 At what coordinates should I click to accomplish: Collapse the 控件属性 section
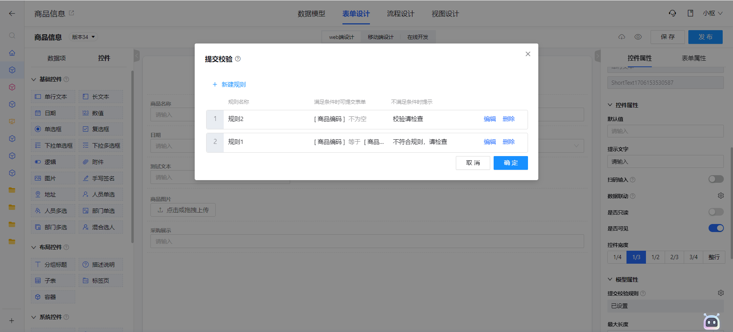tap(610, 105)
